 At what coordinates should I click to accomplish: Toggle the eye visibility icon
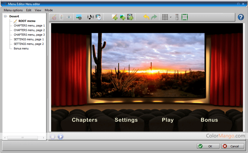click(69, 17)
